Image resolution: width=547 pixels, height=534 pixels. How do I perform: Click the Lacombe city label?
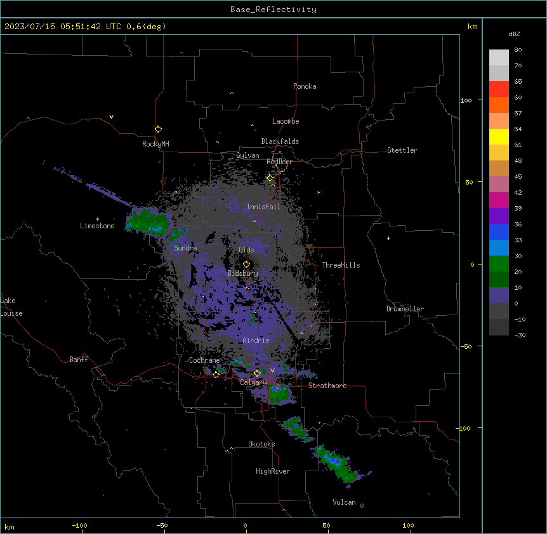tap(286, 121)
